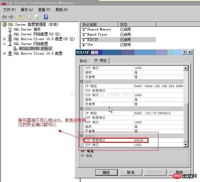Expand SQL Native Client 10.0 配置(32 位)
Screen dimensions: 200x182
4,39
